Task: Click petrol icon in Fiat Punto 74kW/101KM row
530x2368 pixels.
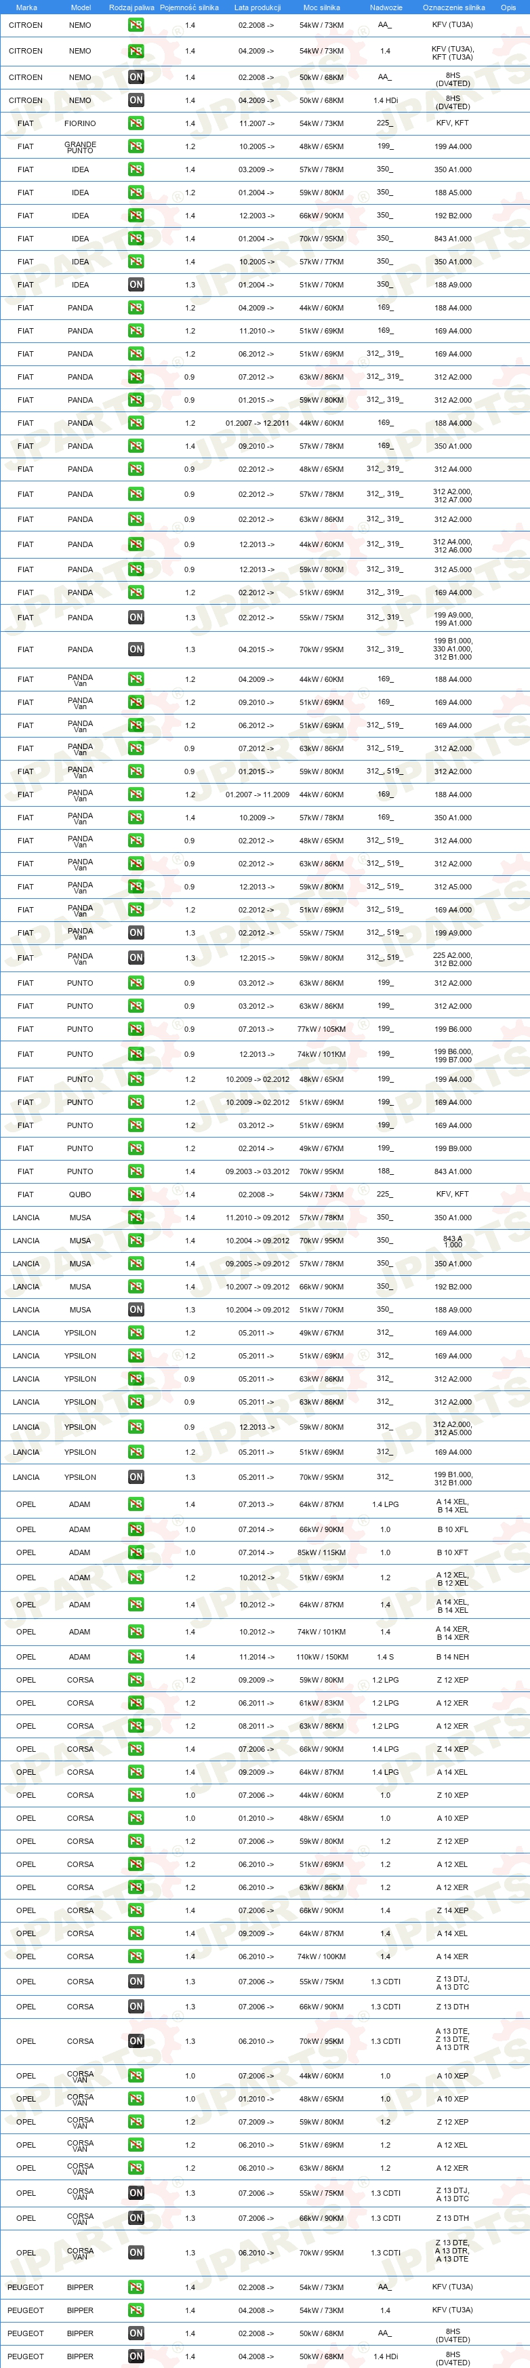Action: (x=136, y=1054)
